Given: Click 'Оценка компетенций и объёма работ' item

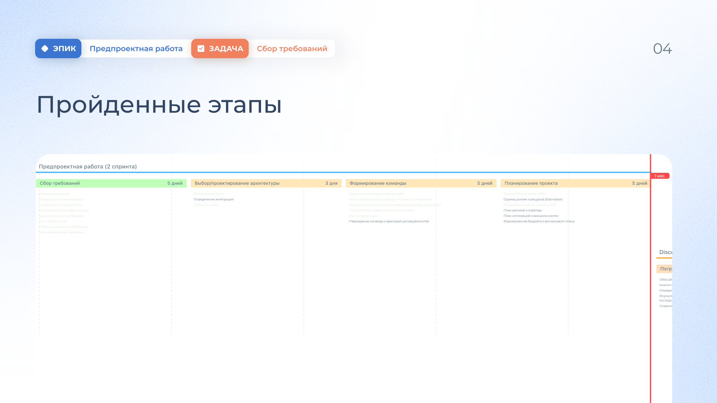Looking at the screenshot, I should click(x=377, y=194).
